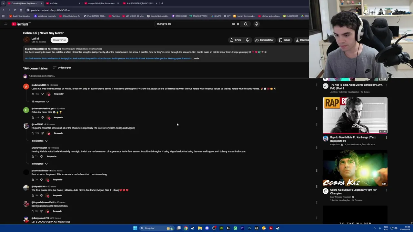The image size is (413, 232).
Task: Dislike the Cobra Kai video
Action: (x=247, y=40)
